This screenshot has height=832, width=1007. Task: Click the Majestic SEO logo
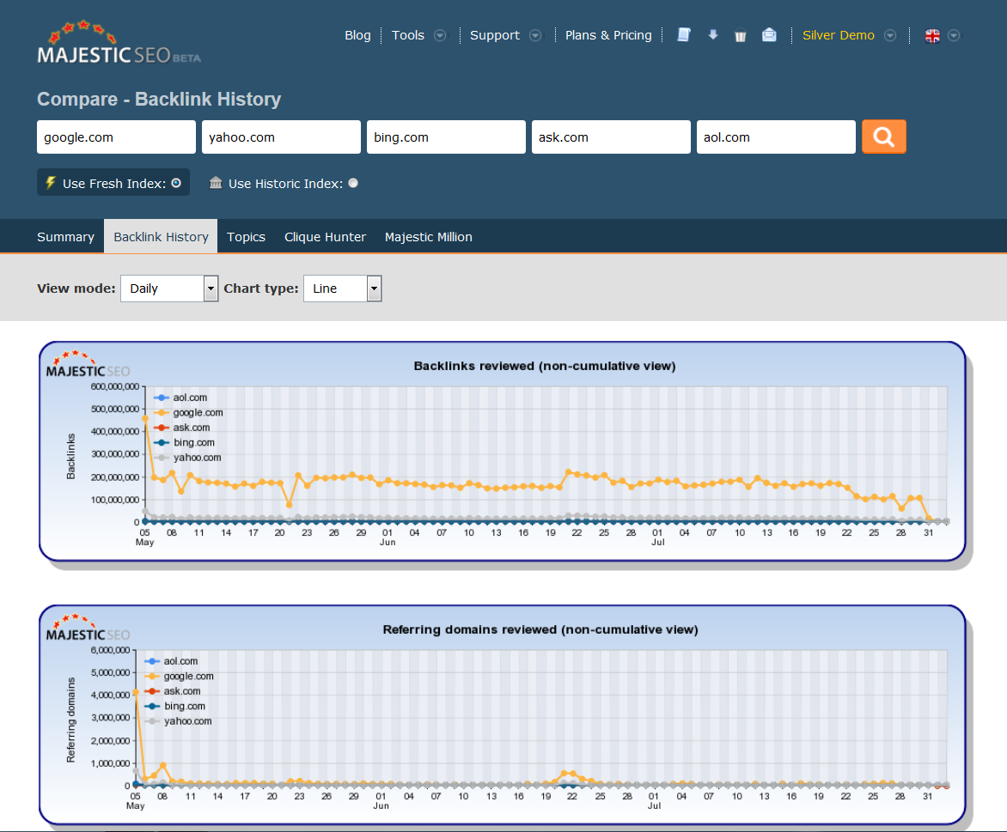(119, 42)
